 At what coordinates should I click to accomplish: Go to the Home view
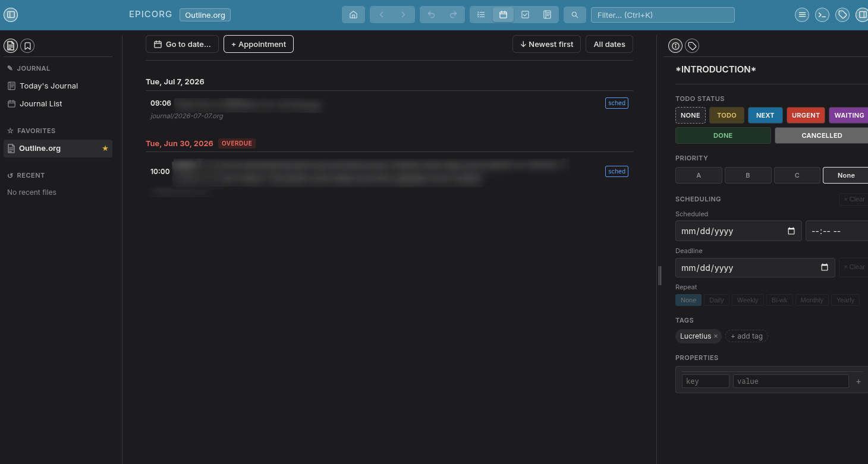(353, 15)
